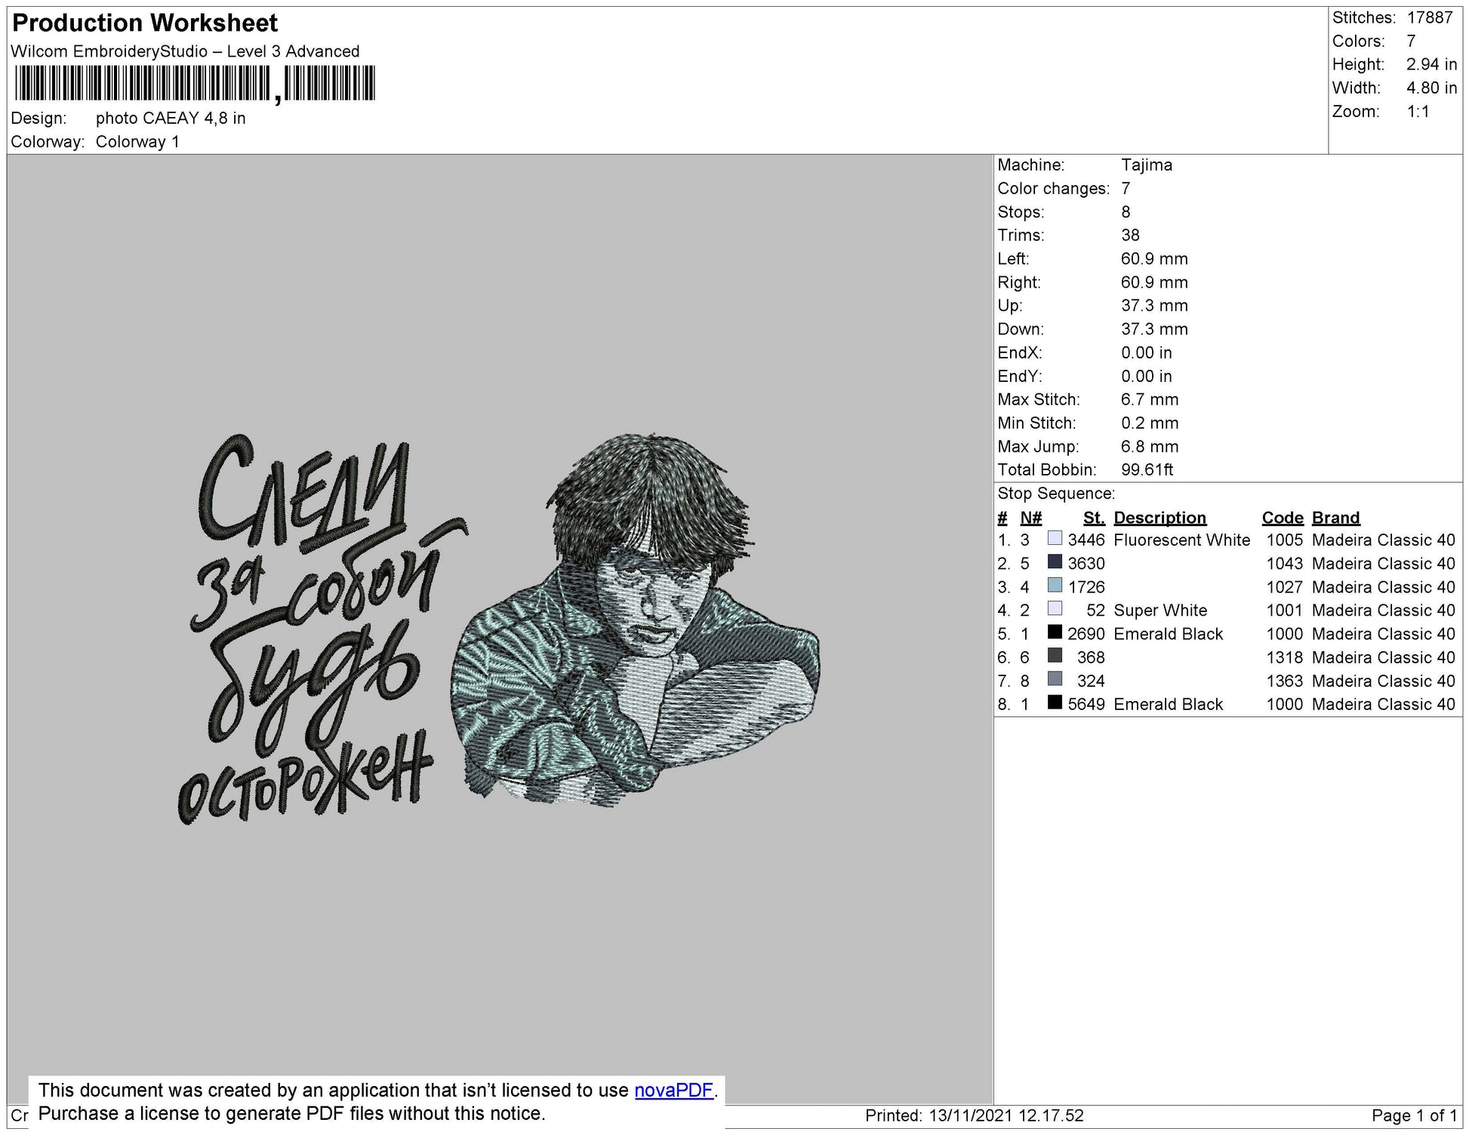Click the color swatch for code 1043
The width and height of the screenshot is (1469, 1135).
pos(1055,561)
